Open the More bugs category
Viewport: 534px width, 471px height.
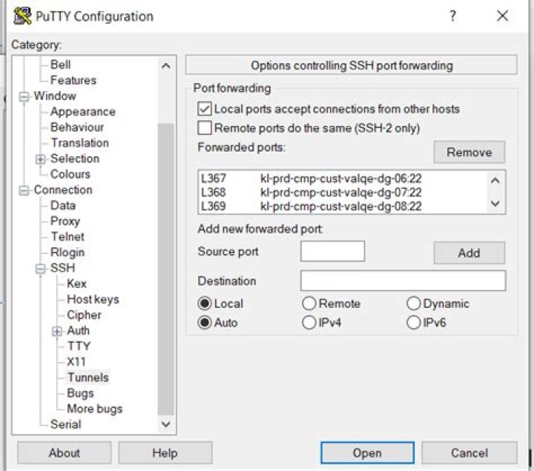point(95,409)
